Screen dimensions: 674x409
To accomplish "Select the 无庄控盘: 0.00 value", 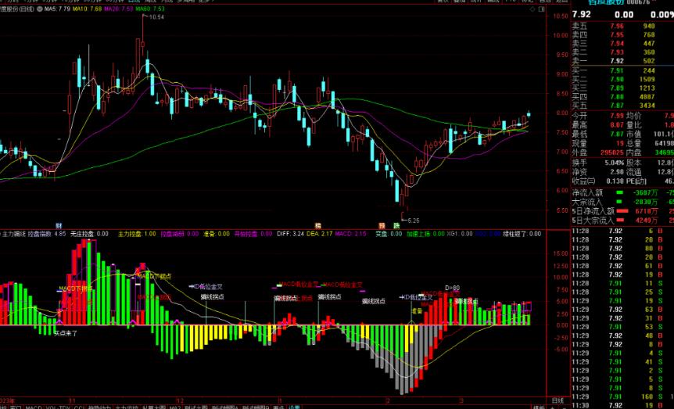I will 89,234.
